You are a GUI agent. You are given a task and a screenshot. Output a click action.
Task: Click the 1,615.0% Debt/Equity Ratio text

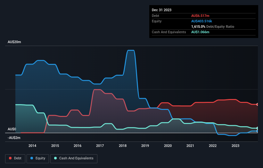[x=213, y=27]
